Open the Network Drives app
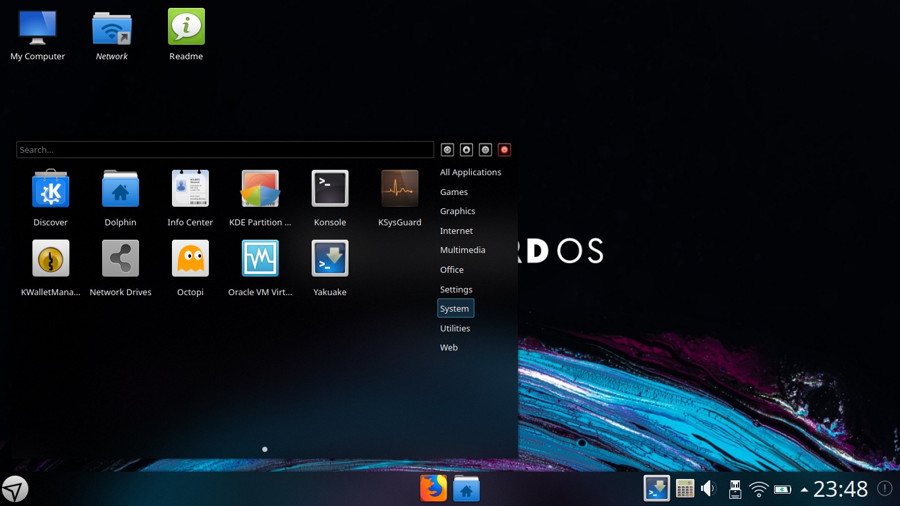This screenshot has width=900, height=506. pos(121,259)
